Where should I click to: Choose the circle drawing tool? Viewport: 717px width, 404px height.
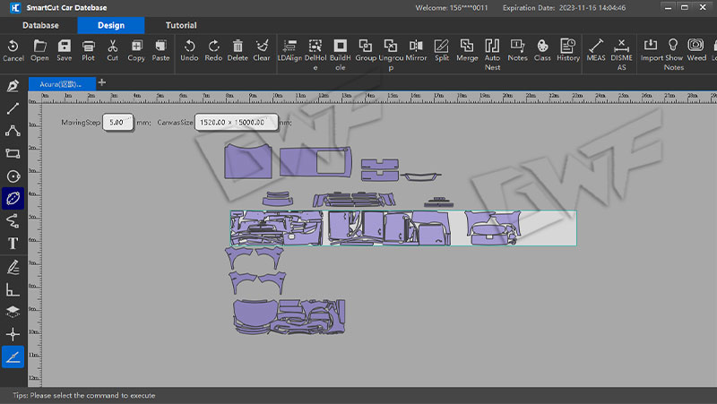(x=13, y=176)
